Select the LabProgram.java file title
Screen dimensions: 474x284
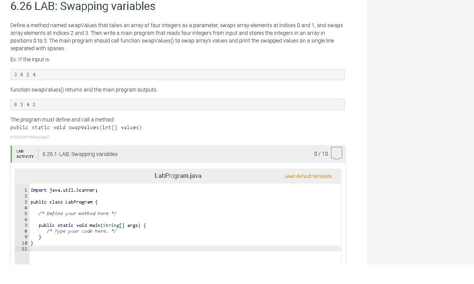pos(178,176)
